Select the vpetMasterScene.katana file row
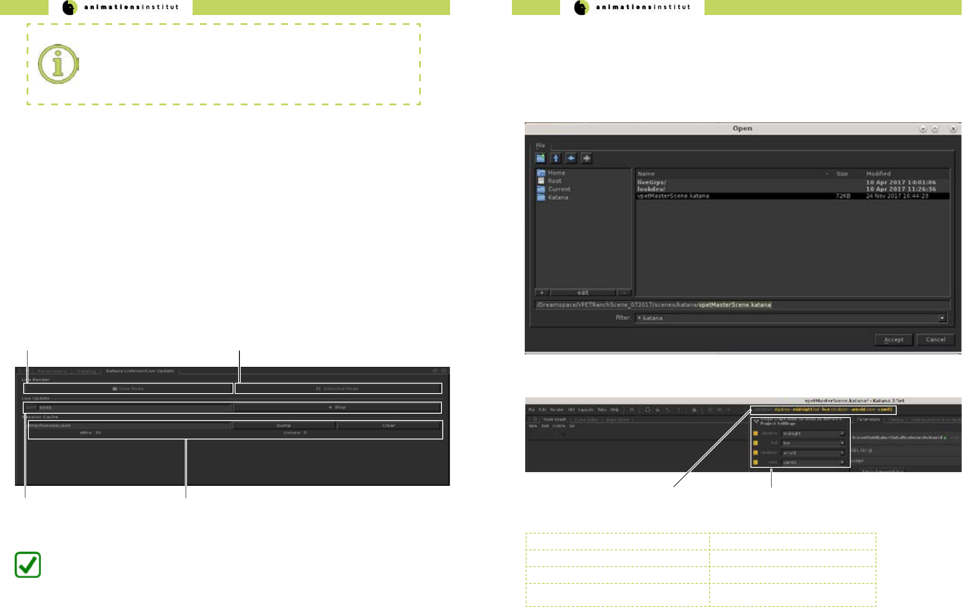The image size is (962, 607). click(731, 196)
